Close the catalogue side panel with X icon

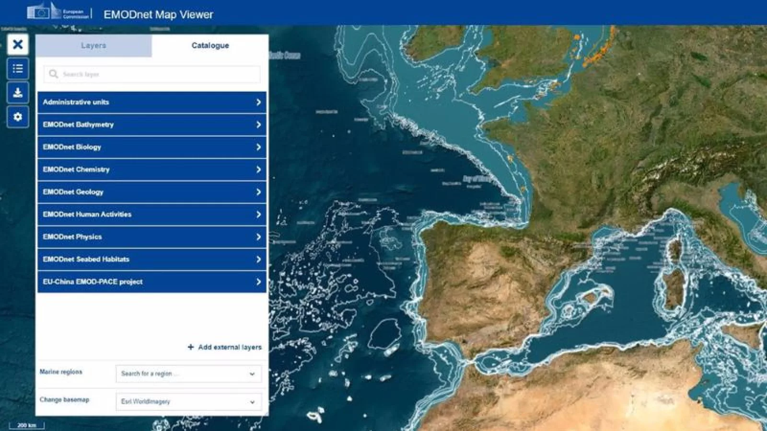pyautogui.click(x=18, y=45)
